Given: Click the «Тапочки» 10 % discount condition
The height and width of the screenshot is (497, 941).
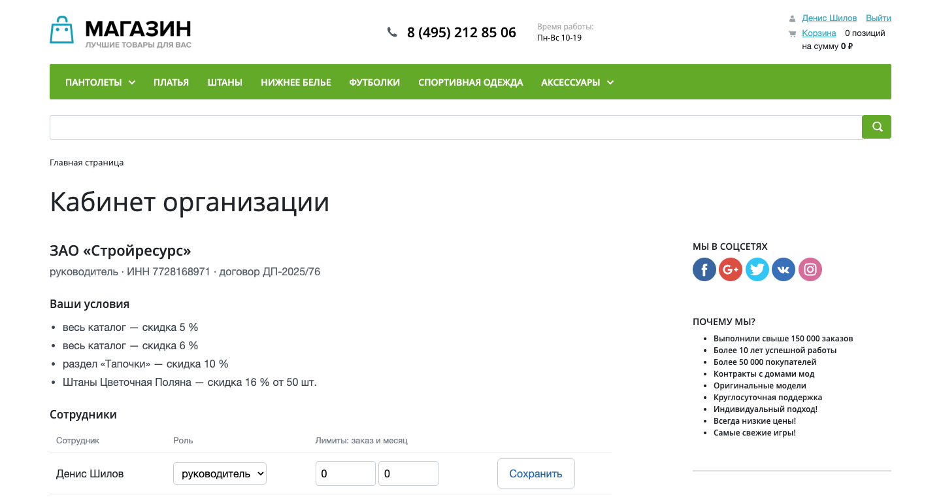Looking at the screenshot, I should coord(146,364).
